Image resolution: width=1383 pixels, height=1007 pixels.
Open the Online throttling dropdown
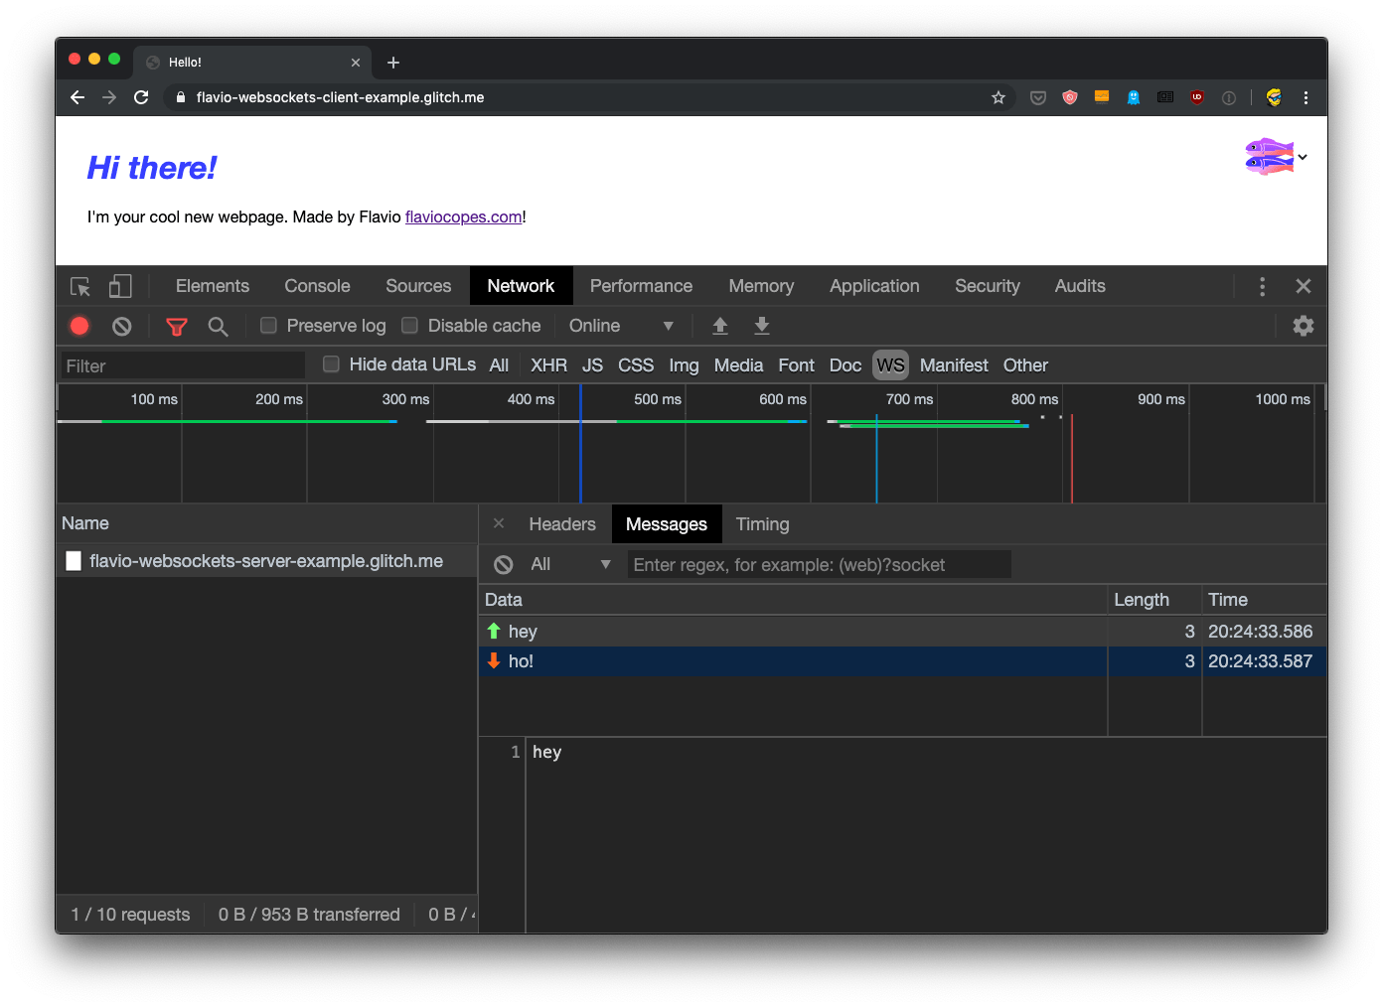(x=622, y=325)
